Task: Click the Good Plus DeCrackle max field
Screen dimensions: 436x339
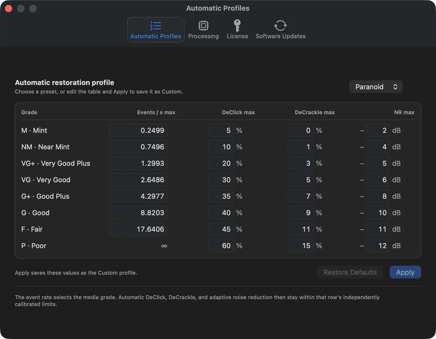Action: [301, 196]
